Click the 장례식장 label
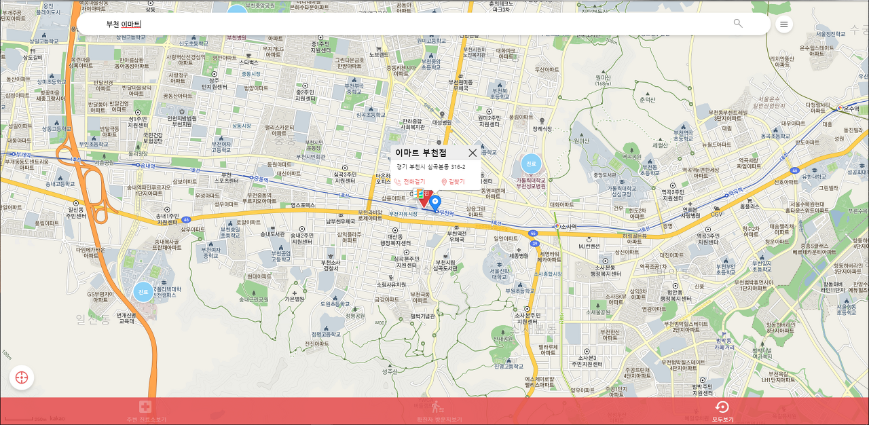 point(542,129)
